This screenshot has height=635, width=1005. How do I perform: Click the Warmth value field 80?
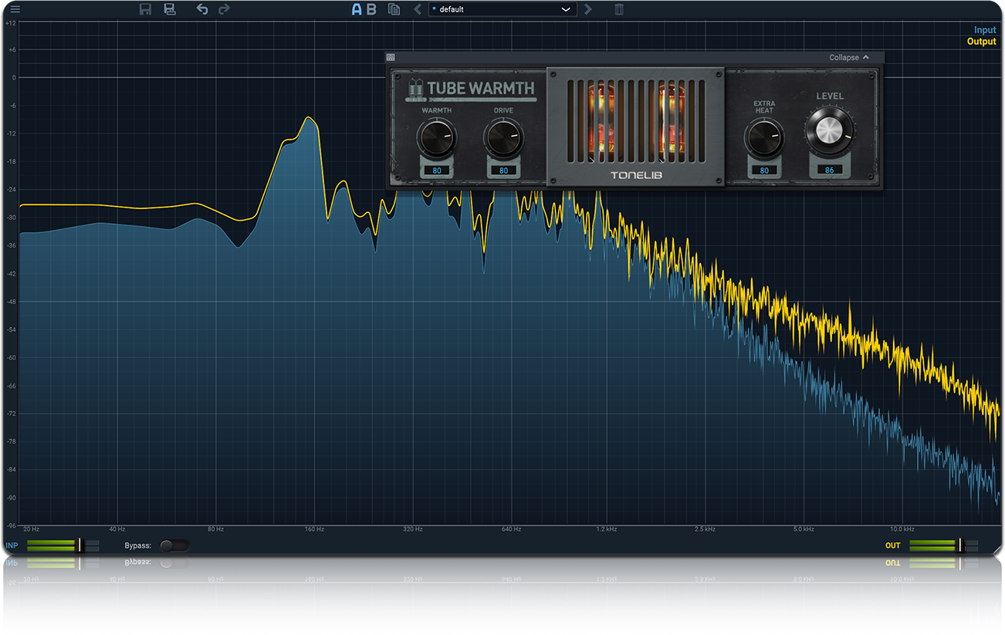pyautogui.click(x=437, y=171)
